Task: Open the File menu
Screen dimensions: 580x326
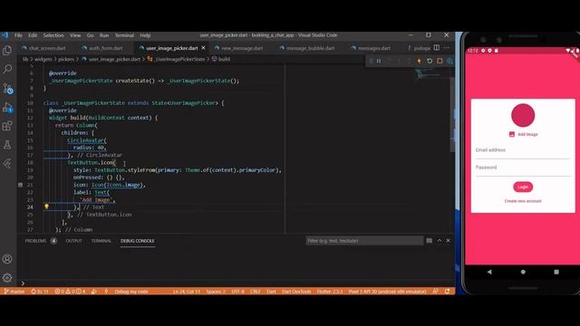Action: tap(18, 35)
